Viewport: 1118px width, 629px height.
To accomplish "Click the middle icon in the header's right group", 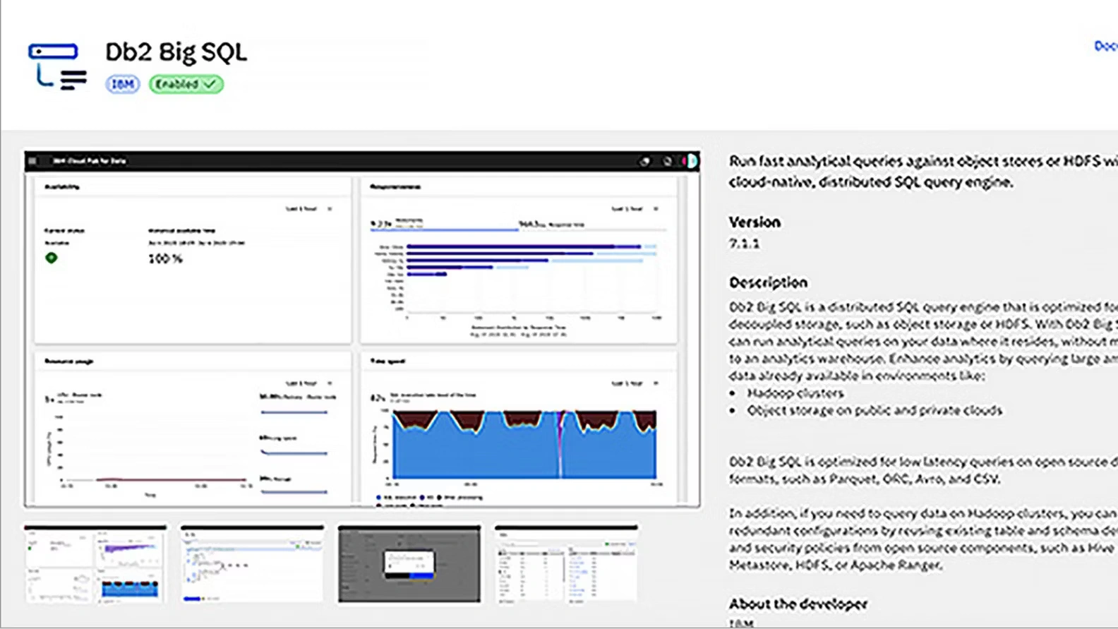I will coord(667,162).
